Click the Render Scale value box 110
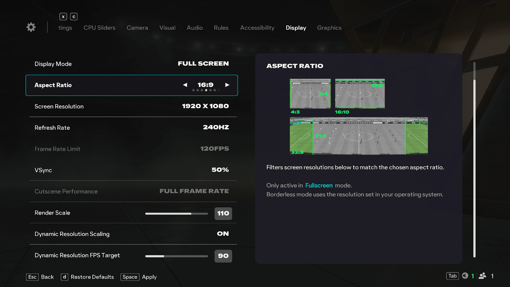The width and height of the screenshot is (510, 287). click(x=223, y=213)
